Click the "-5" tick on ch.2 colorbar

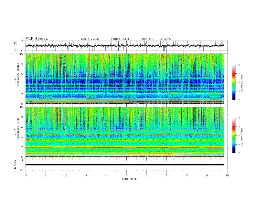238,136
